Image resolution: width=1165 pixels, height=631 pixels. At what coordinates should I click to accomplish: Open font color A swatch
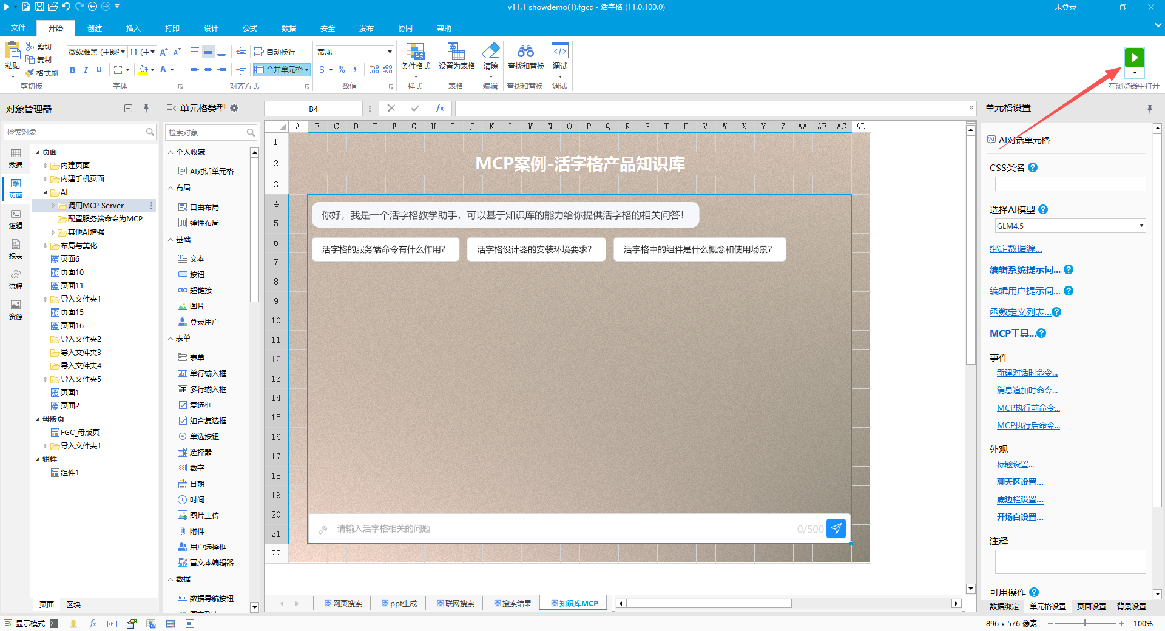pyautogui.click(x=163, y=70)
